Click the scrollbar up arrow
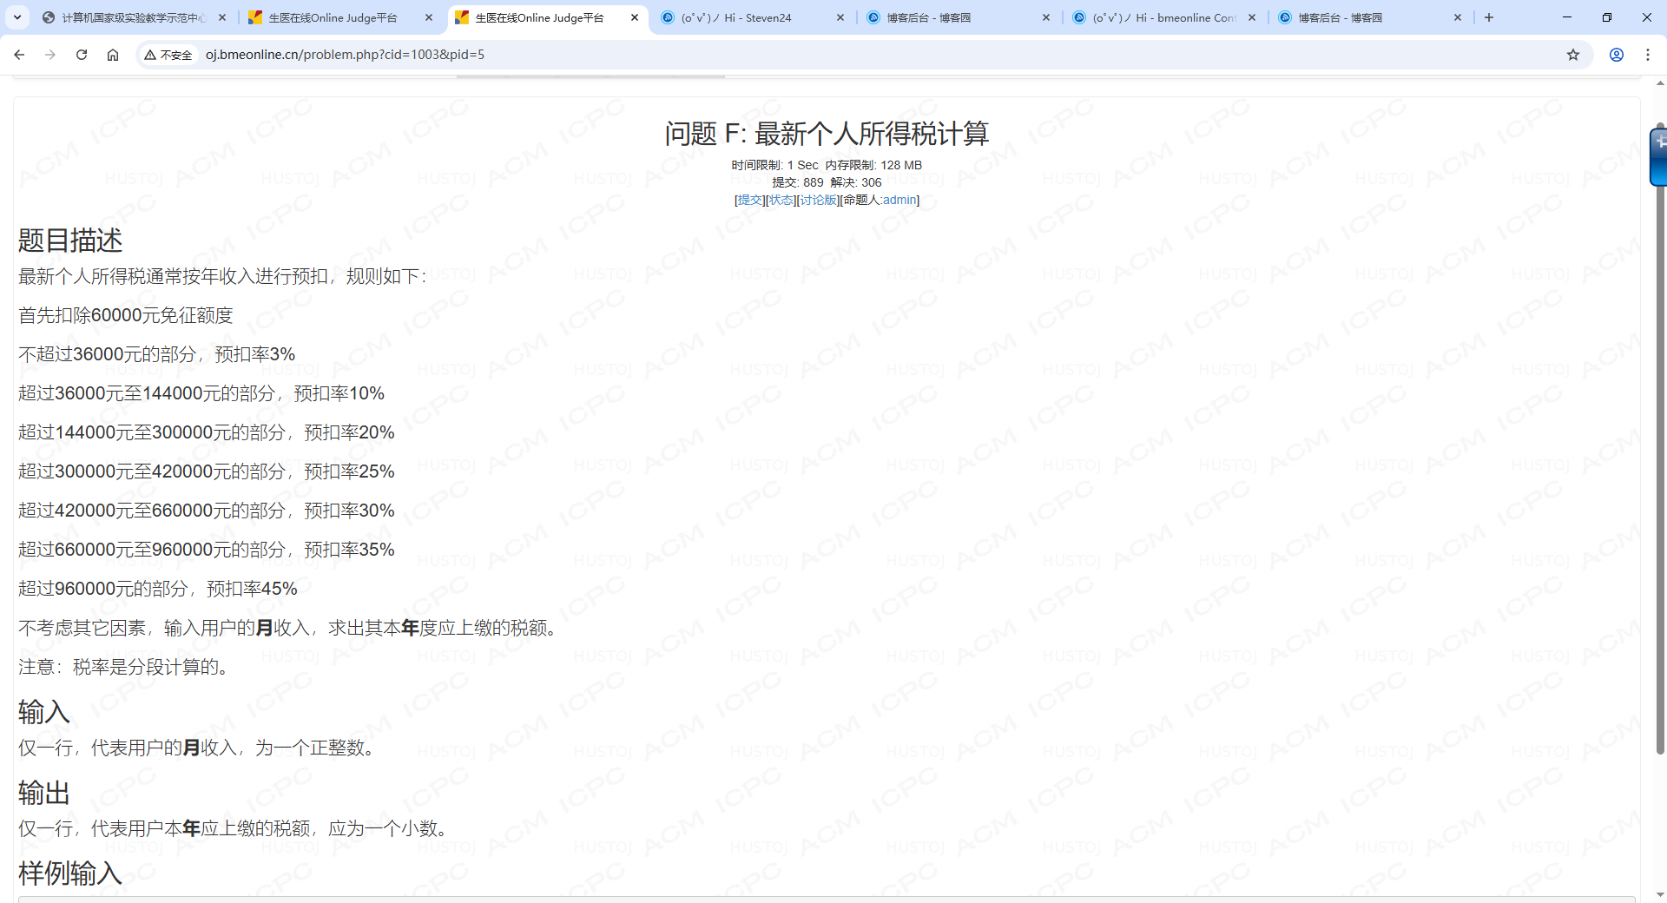Viewport: 1667px width, 903px height. pyautogui.click(x=1661, y=83)
